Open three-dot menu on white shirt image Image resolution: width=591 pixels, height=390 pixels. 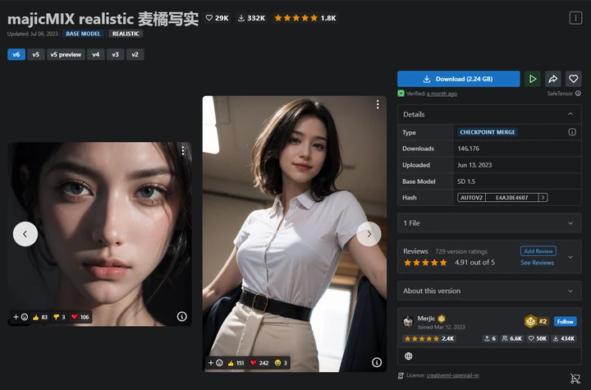(x=378, y=104)
